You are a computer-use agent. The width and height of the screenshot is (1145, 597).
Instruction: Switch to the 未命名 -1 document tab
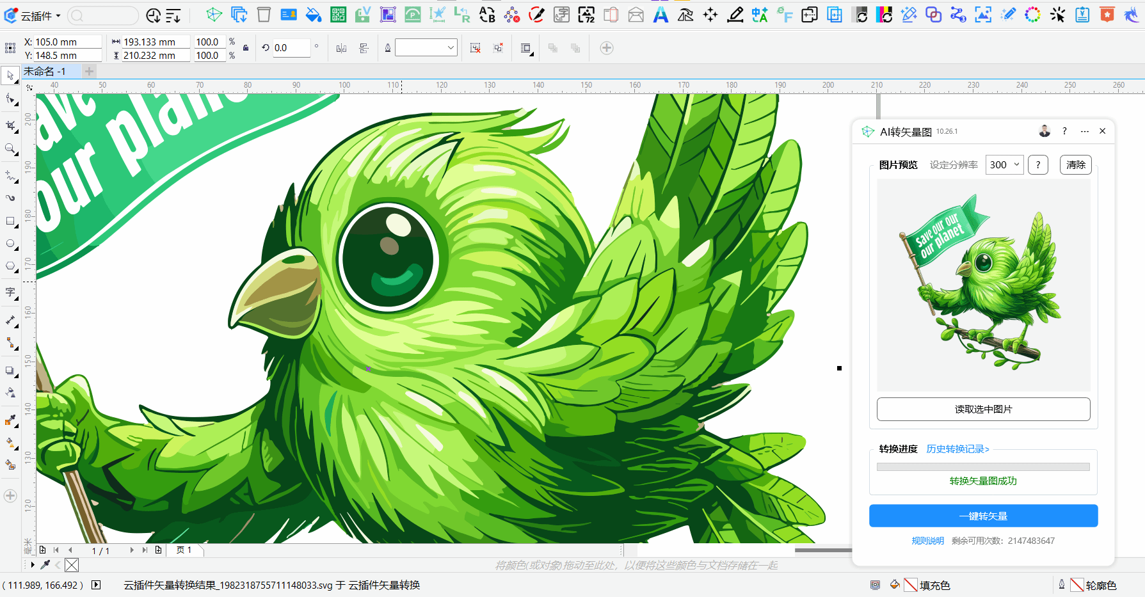pyautogui.click(x=45, y=72)
